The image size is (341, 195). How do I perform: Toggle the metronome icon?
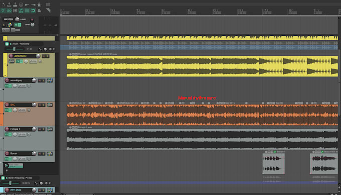39,4
